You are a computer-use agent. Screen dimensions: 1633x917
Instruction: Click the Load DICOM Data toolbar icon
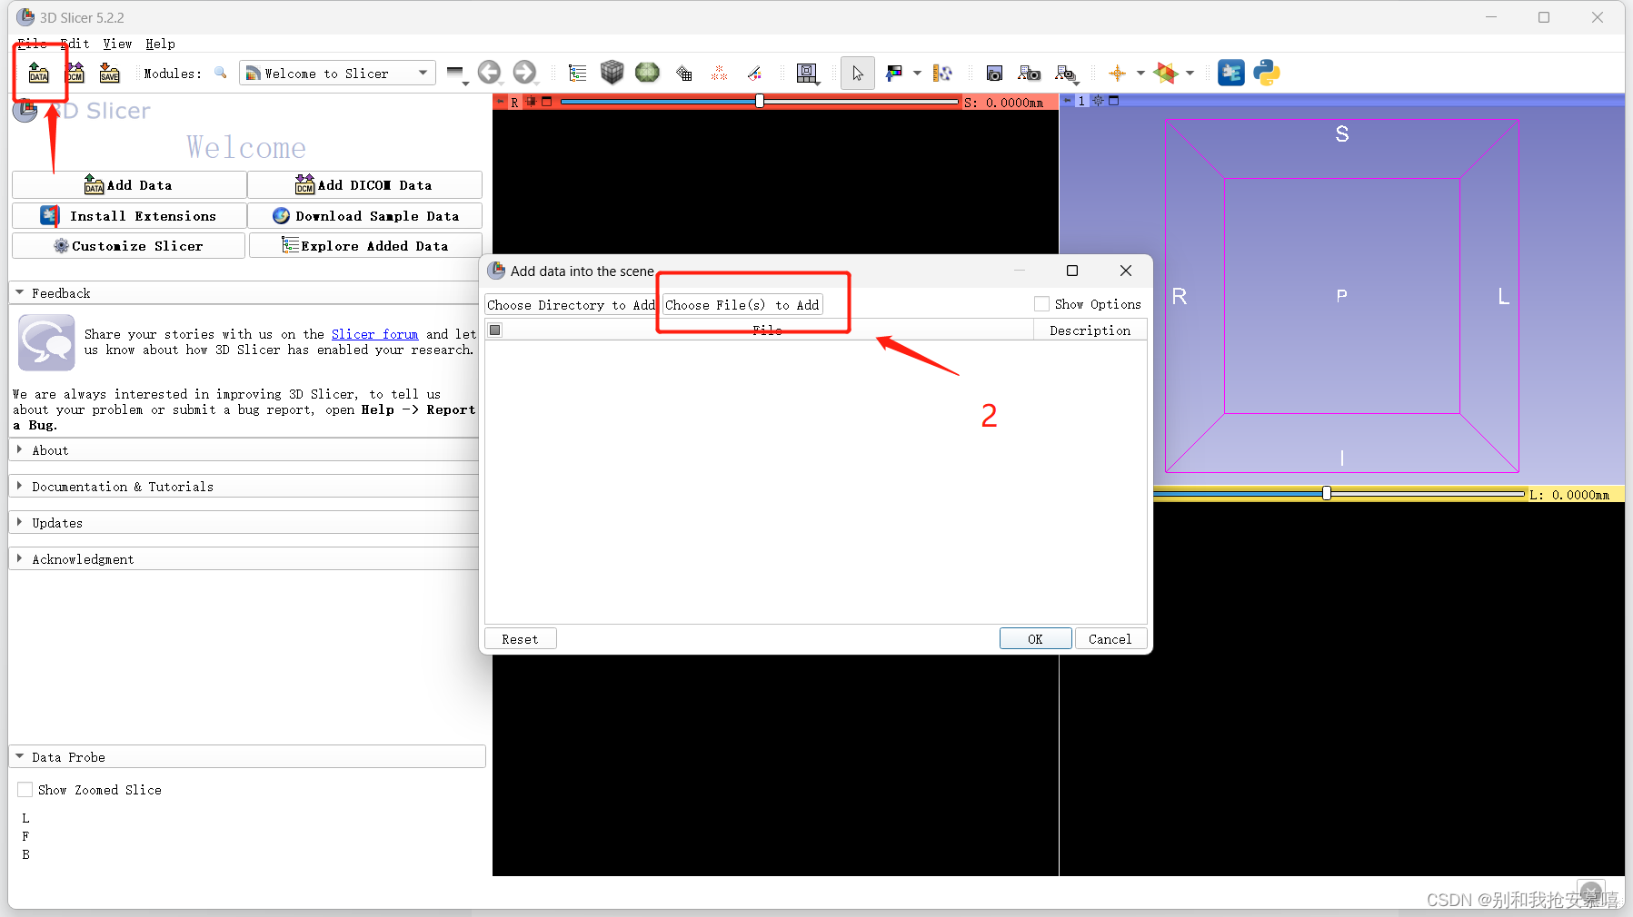click(75, 73)
